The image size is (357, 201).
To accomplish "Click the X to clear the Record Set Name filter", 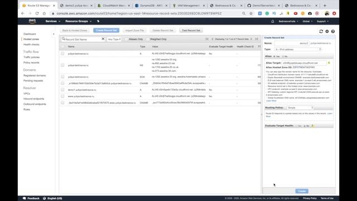I will [103, 39].
